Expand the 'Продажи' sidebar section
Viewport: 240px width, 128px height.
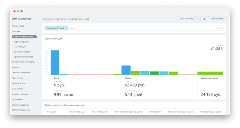click(16, 31)
